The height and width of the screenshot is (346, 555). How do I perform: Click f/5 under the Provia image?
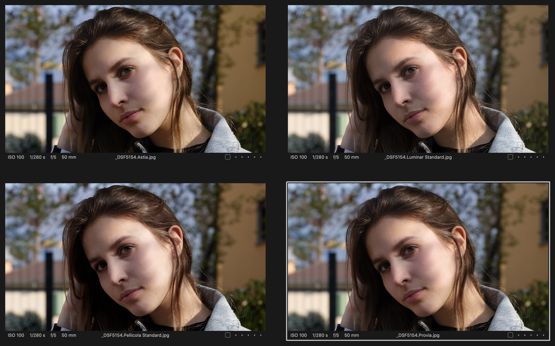click(x=336, y=335)
